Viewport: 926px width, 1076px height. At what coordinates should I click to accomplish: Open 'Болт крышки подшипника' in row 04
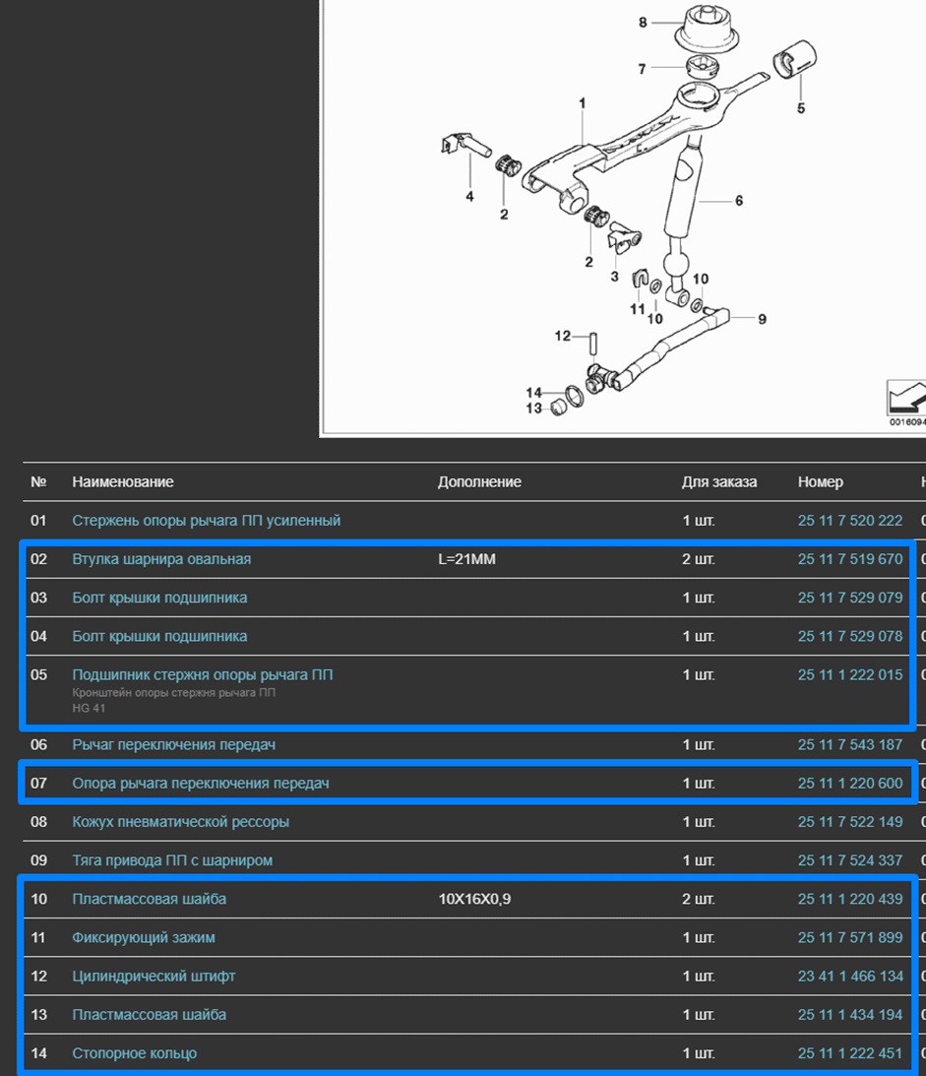[x=159, y=635]
